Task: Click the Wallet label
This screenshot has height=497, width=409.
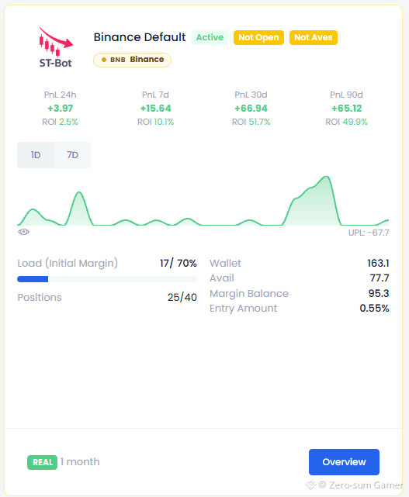Action: 225,264
